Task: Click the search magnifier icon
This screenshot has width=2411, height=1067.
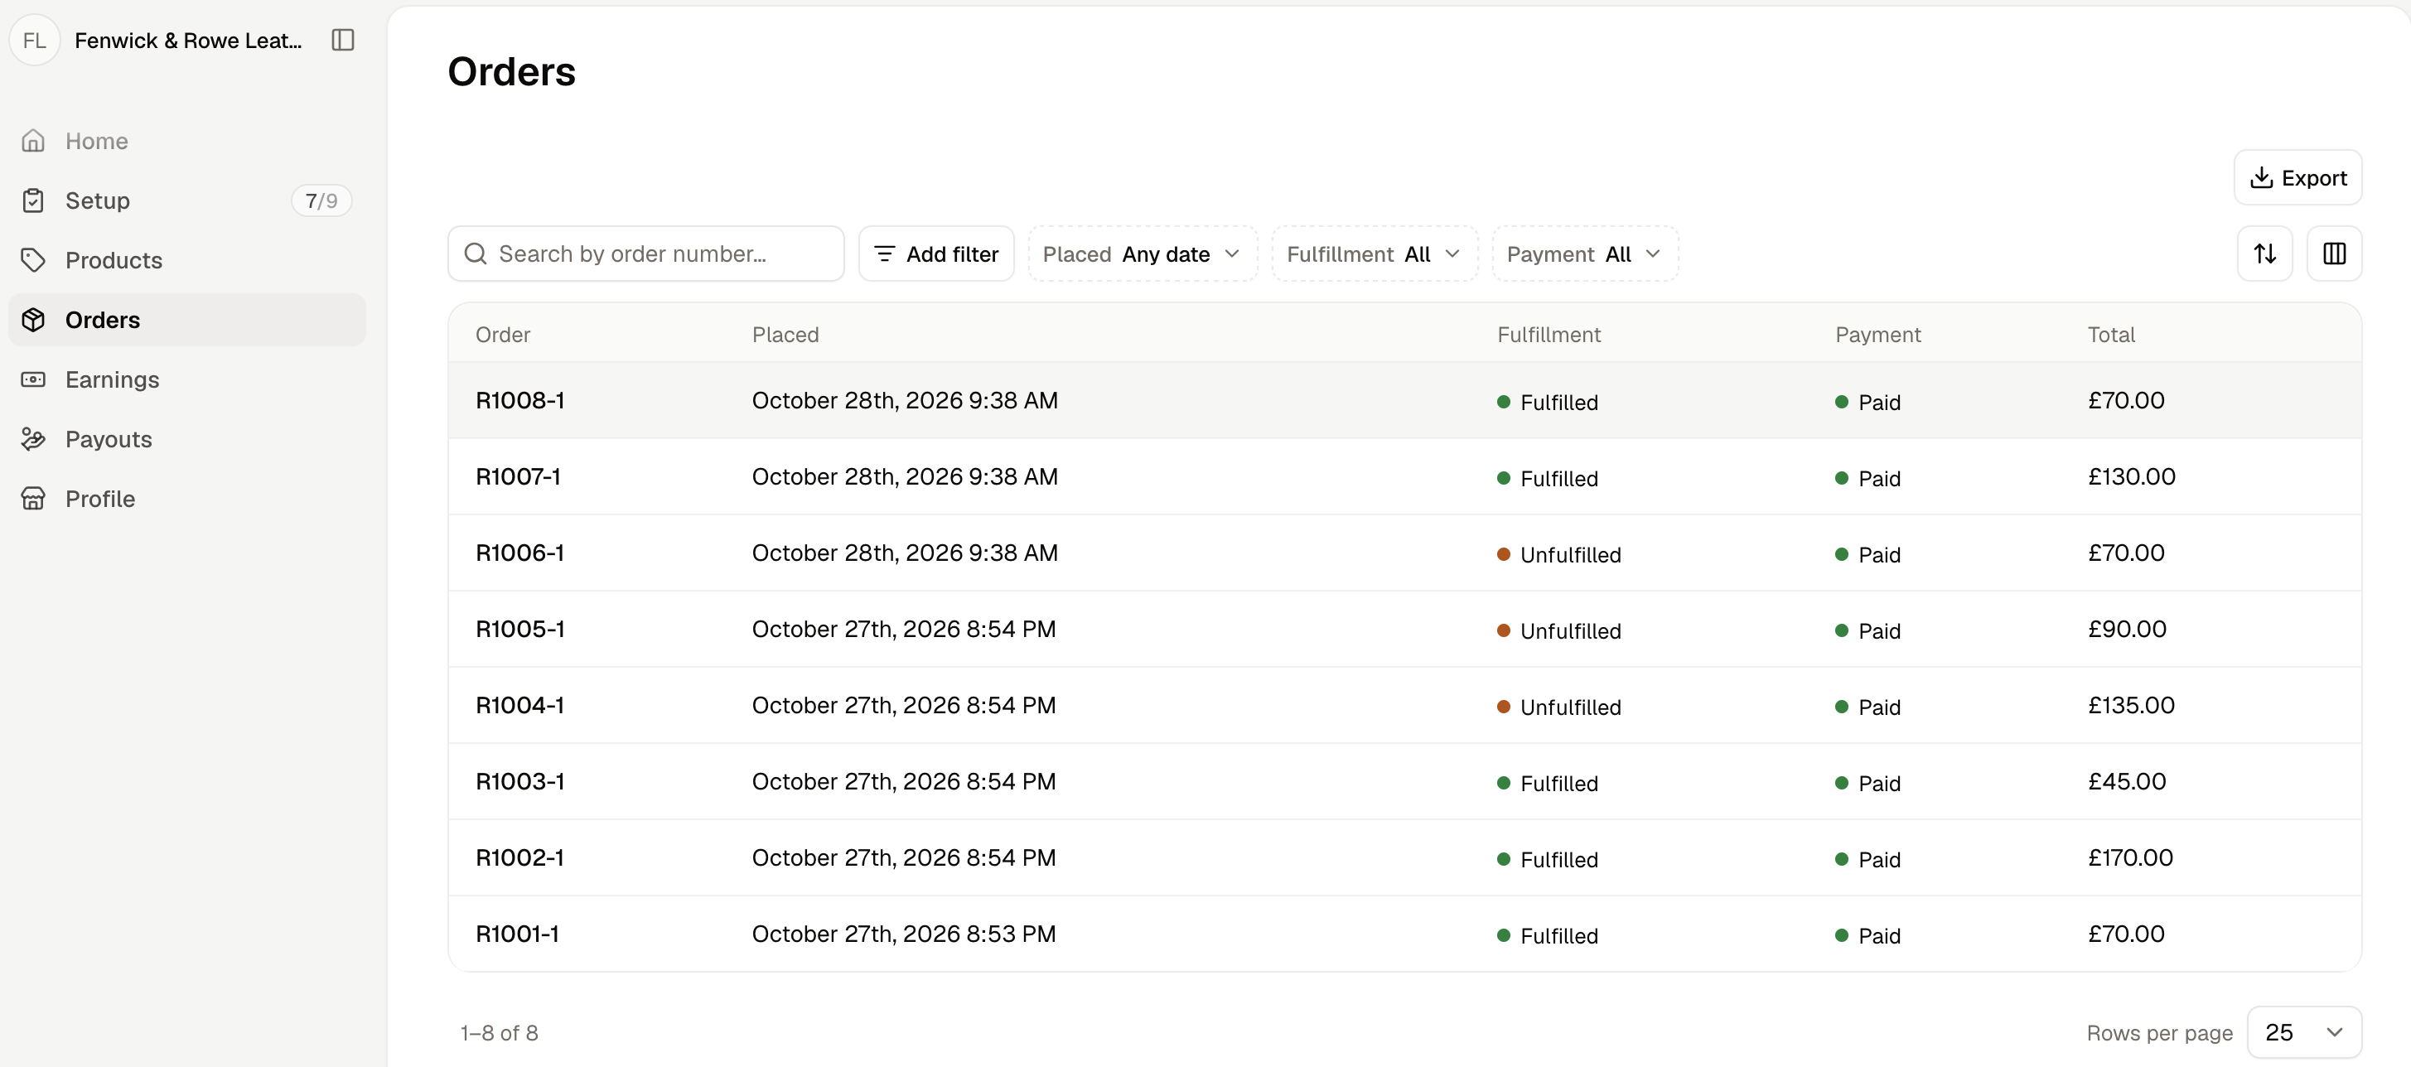Action: pyautogui.click(x=476, y=253)
